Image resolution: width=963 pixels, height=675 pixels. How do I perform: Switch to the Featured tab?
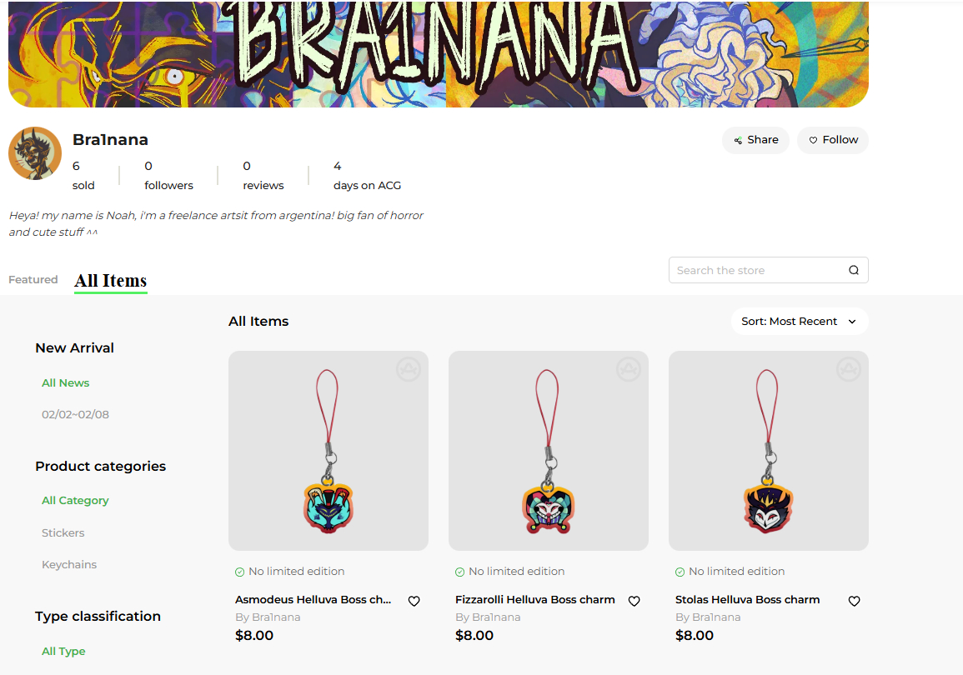point(33,280)
